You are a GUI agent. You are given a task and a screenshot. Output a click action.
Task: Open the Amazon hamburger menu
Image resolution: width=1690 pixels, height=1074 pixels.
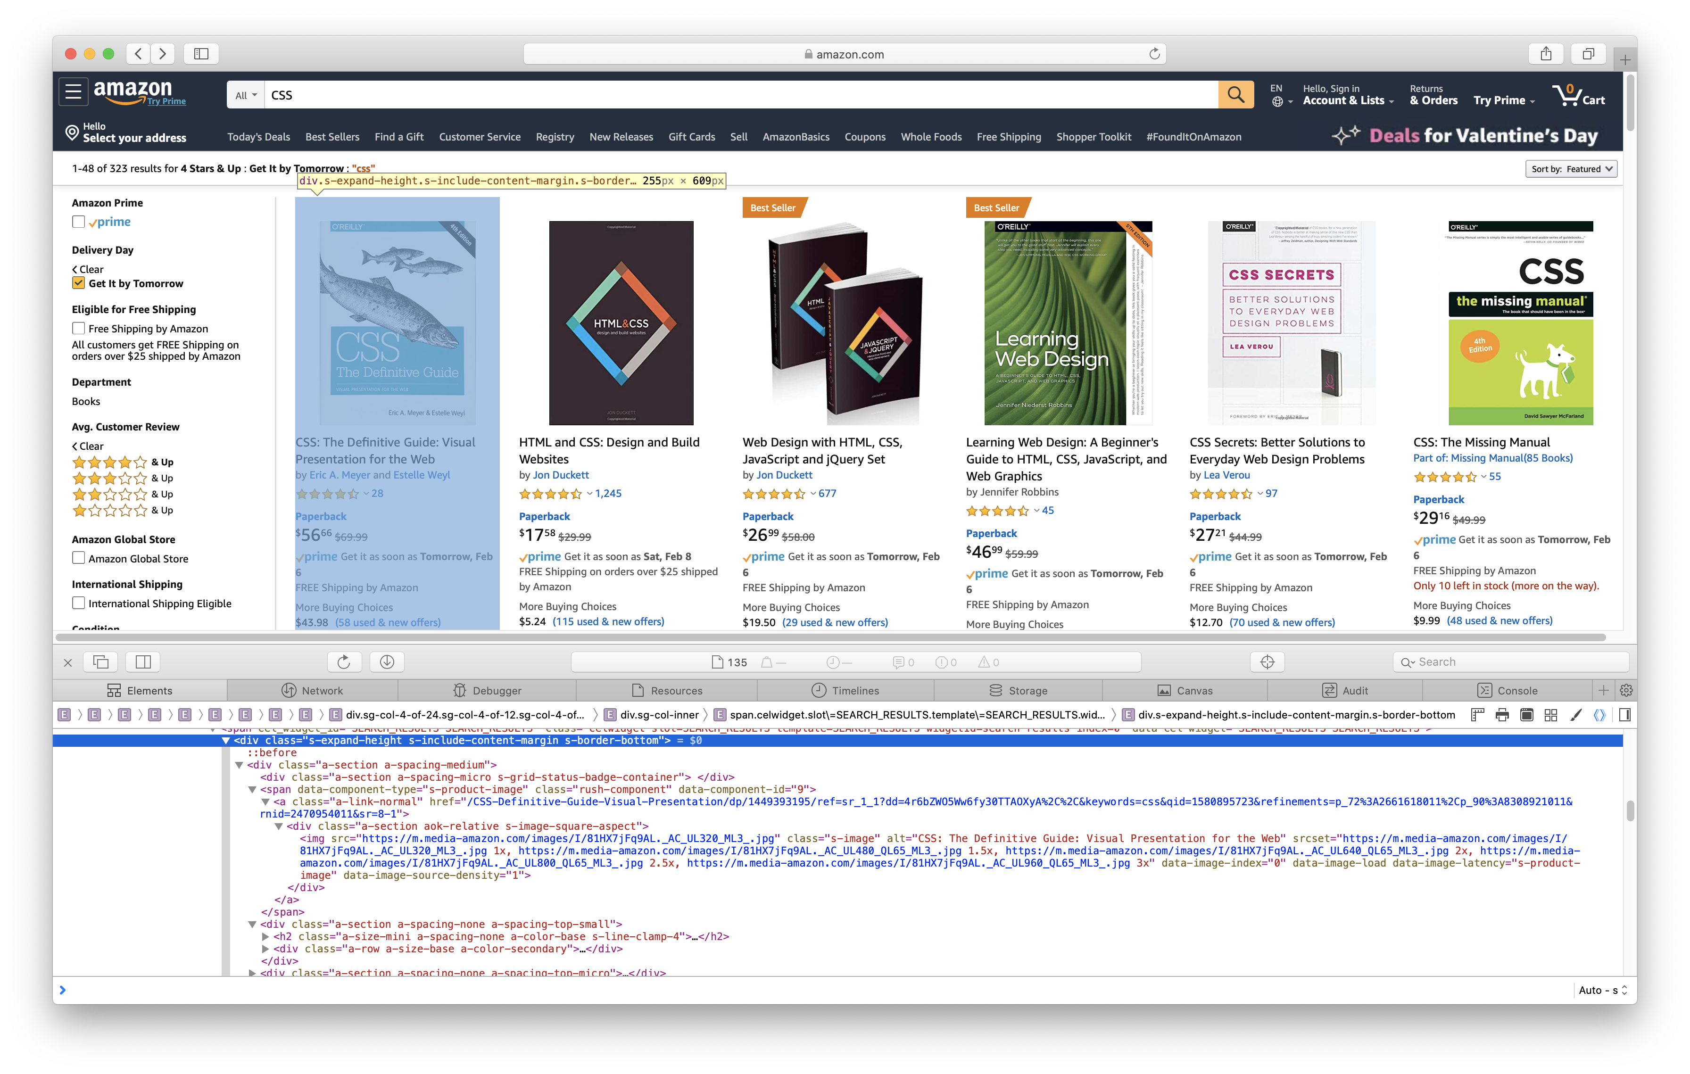73,92
